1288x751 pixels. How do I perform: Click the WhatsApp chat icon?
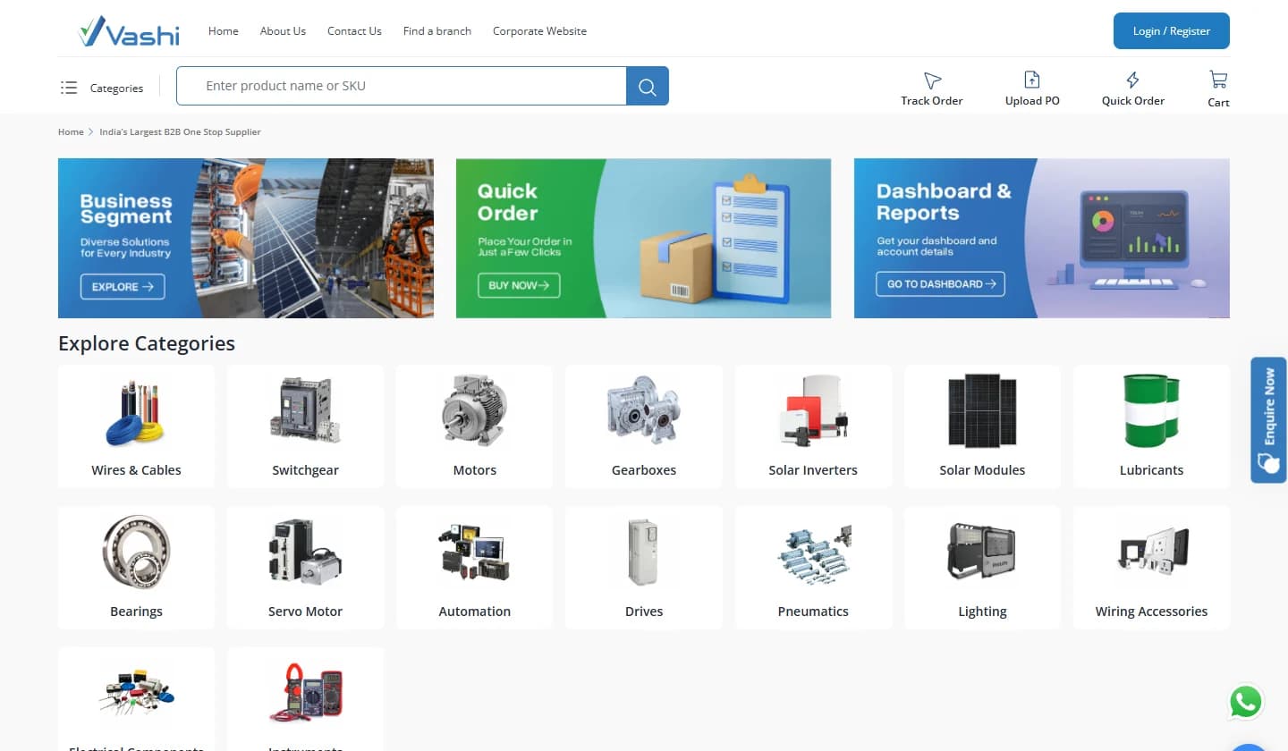(x=1246, y=702)
